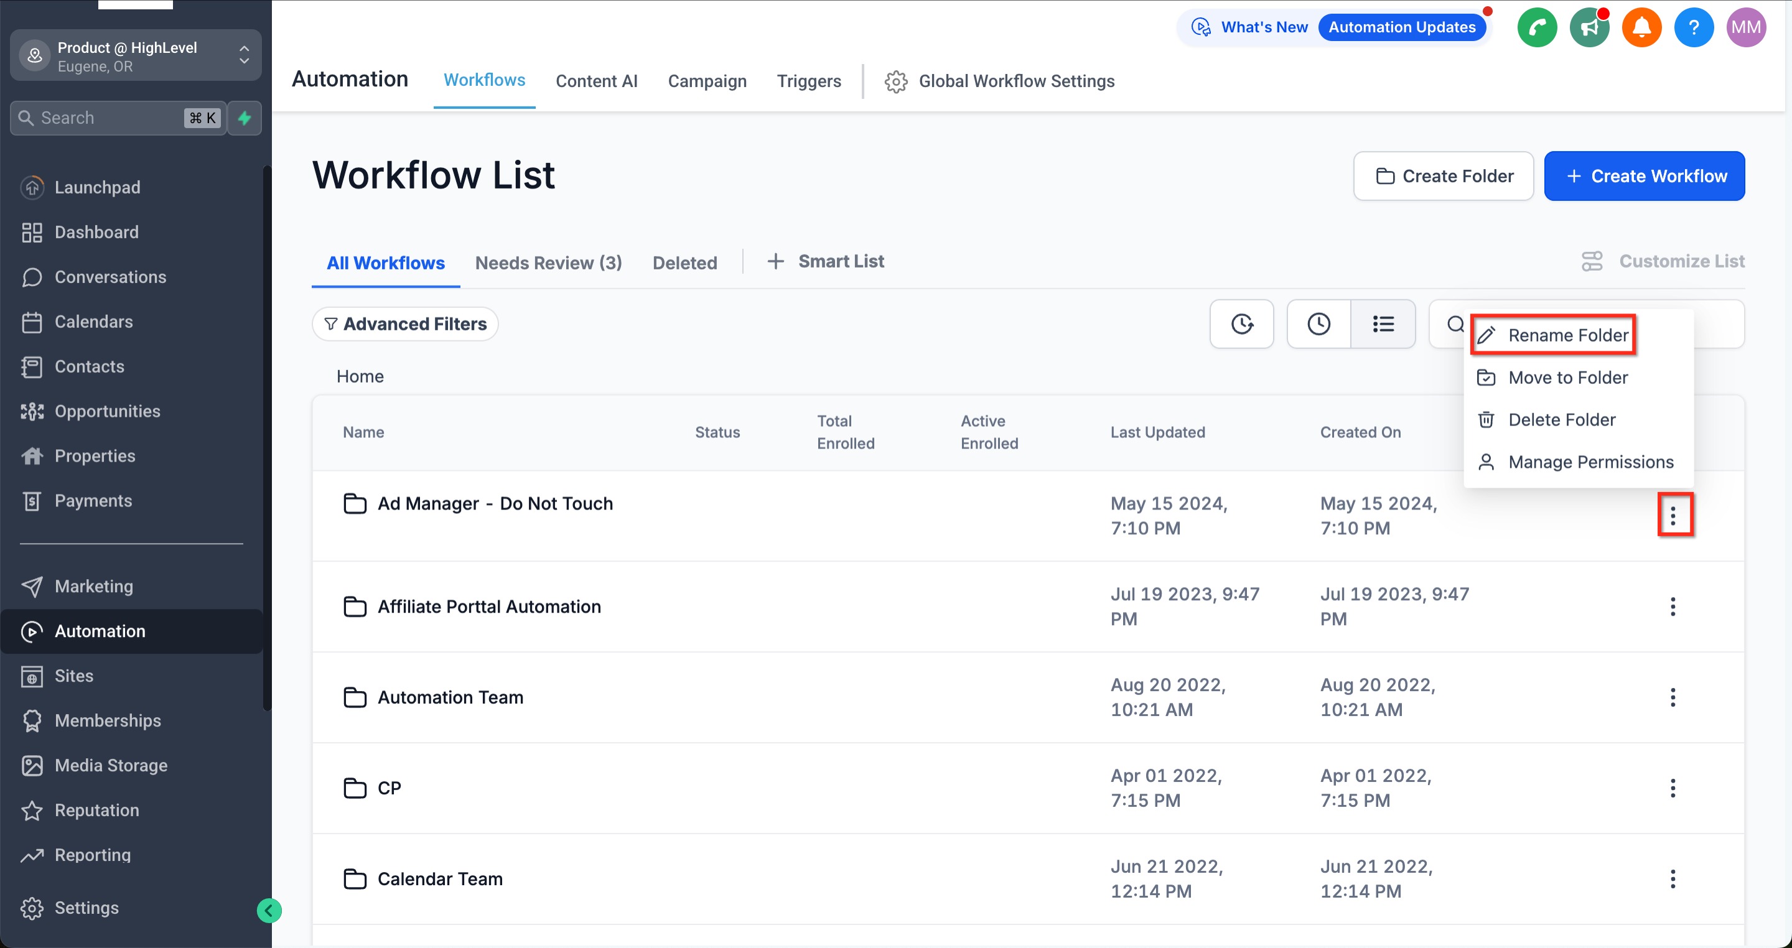Switch to the clock recent view toggle
Image resolution: width=1792 pixels, height=948 pixels.
pos(1318,323)
